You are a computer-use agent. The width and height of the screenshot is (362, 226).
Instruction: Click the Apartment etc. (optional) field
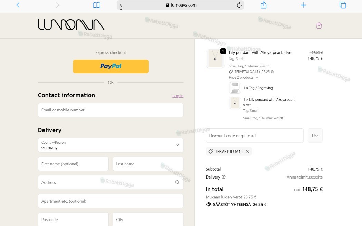click(x=111, y=201)
